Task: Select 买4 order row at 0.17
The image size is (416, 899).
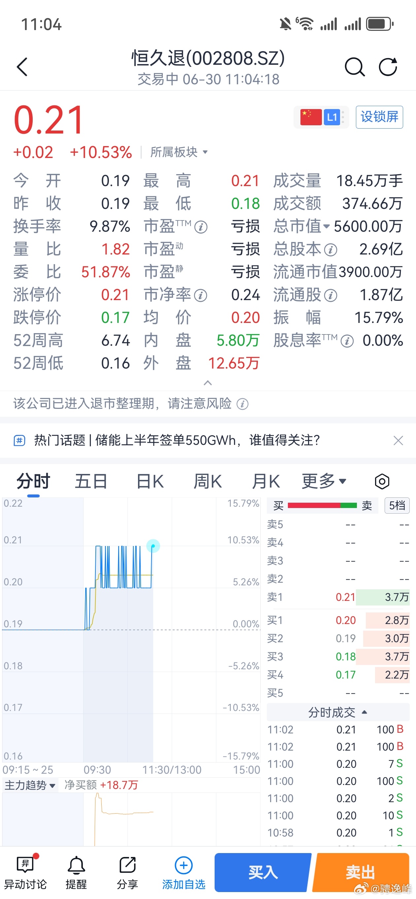Action: coord(337,675)
